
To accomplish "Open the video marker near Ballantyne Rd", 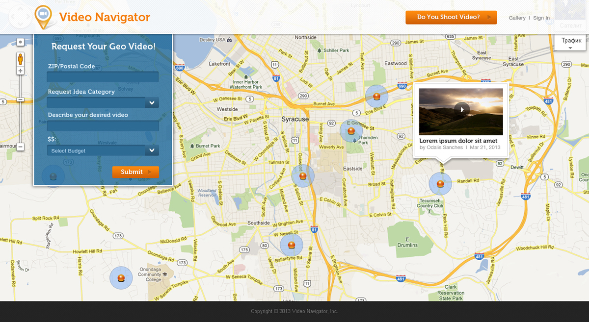I will click(291, 245).
